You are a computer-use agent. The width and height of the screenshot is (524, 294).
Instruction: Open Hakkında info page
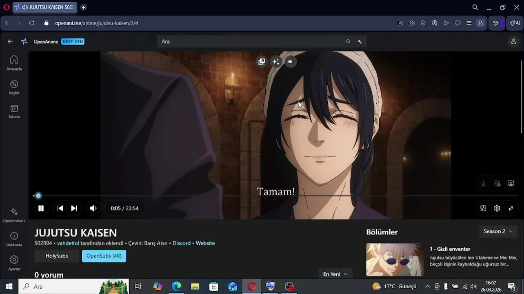point(14,239)
